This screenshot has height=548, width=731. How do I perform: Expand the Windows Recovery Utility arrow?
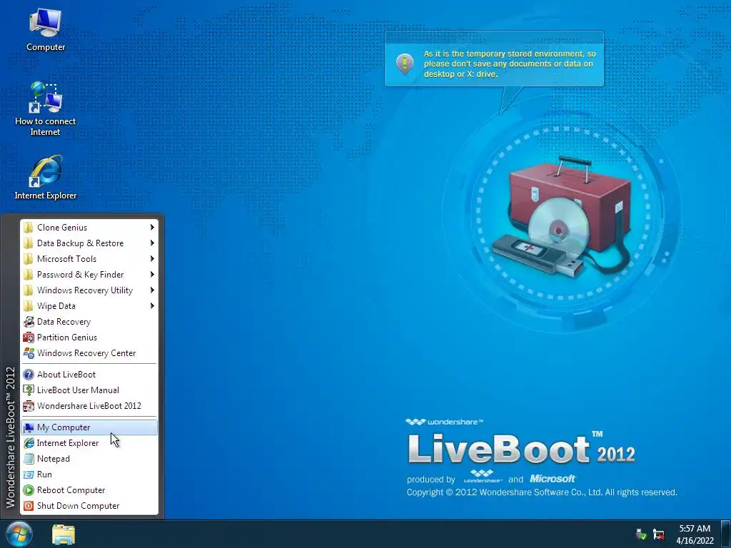[x=152, y=290]
